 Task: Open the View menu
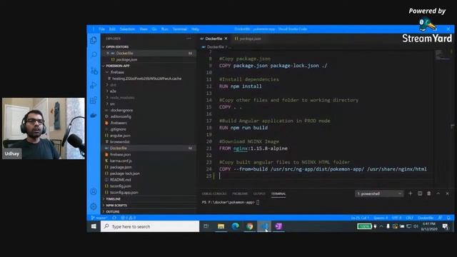[144, 29]
